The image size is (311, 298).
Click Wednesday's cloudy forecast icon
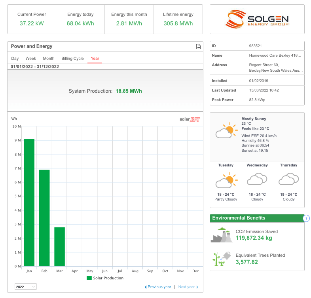[x=257, y=179]
